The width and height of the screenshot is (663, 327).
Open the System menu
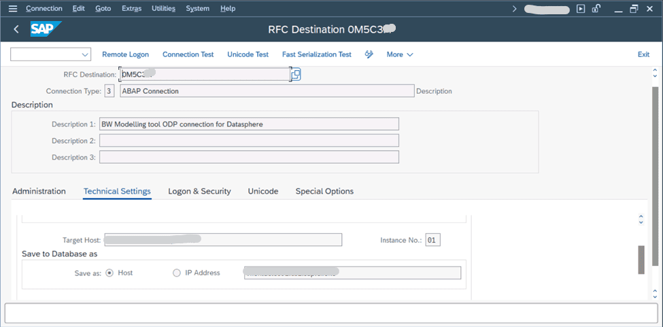[197, 8]
